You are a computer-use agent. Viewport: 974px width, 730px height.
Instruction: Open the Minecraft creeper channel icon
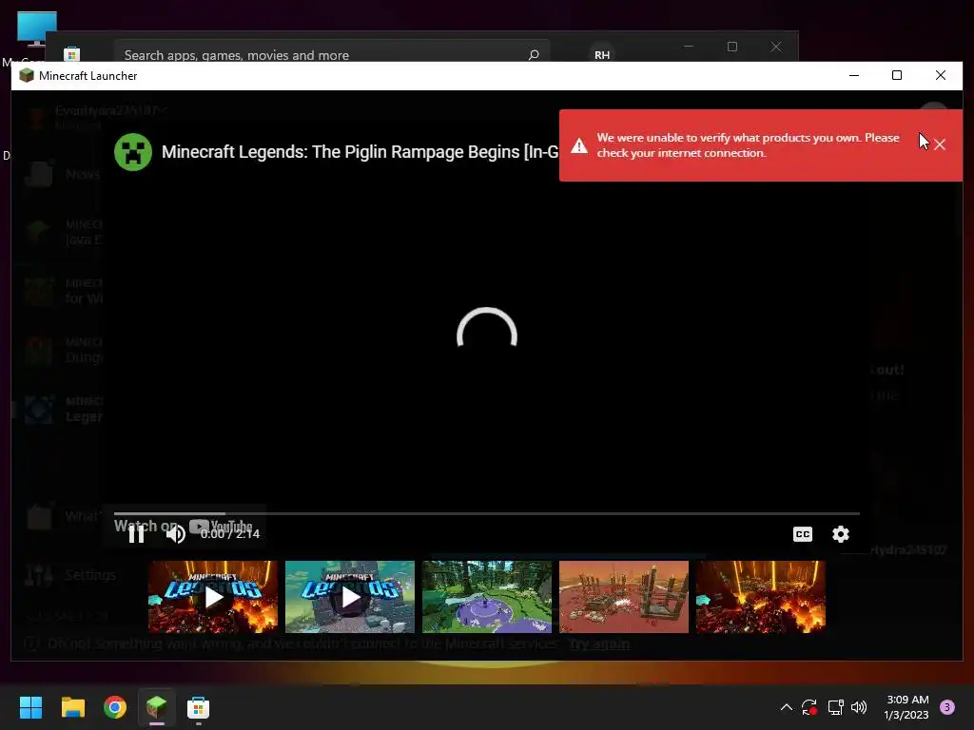click(x=133, y=152)
